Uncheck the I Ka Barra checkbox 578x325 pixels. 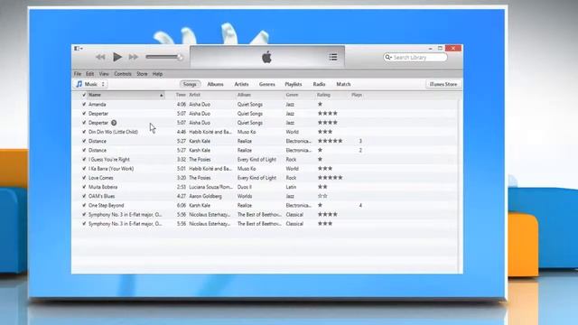pyautogui.click(x=84, y=169)
